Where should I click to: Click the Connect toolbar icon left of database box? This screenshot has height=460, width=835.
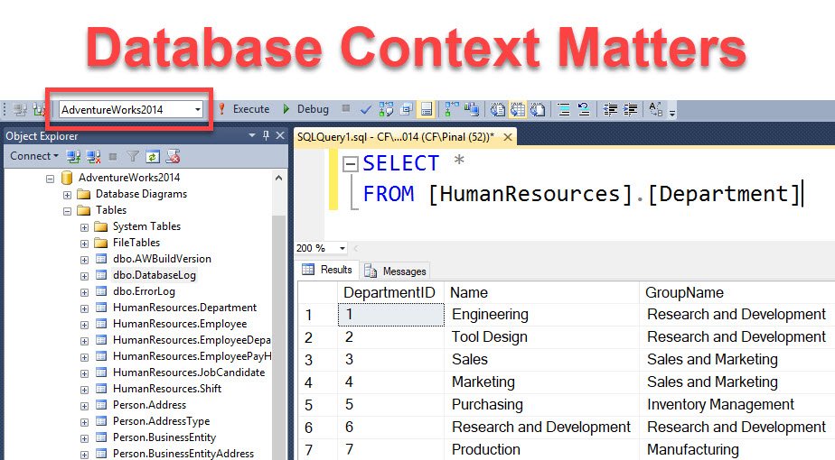pos(20,110)
